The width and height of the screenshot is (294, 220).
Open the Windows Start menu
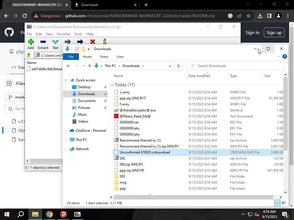[7, 214]
